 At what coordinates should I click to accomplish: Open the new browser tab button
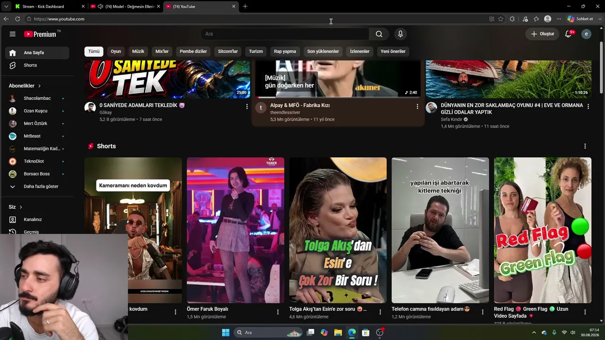(x=245, y=7)
